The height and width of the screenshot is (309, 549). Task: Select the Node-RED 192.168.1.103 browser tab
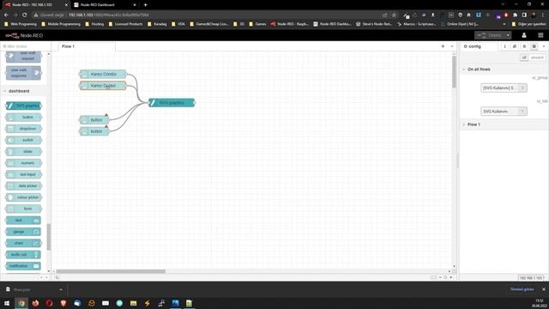35,5
